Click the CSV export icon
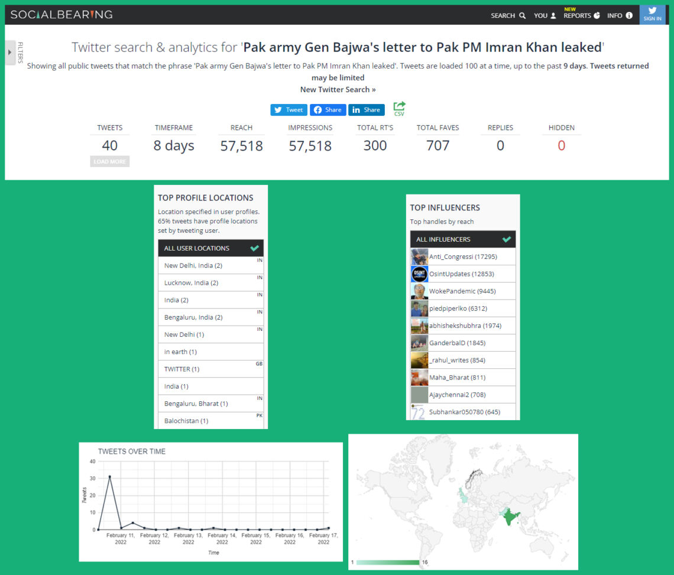The width and height of the screenshot is (674, 575). [399, 108]
